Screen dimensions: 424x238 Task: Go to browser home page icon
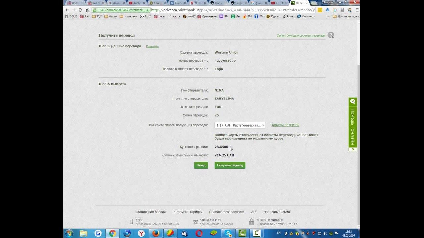click(x=87, y=10)
